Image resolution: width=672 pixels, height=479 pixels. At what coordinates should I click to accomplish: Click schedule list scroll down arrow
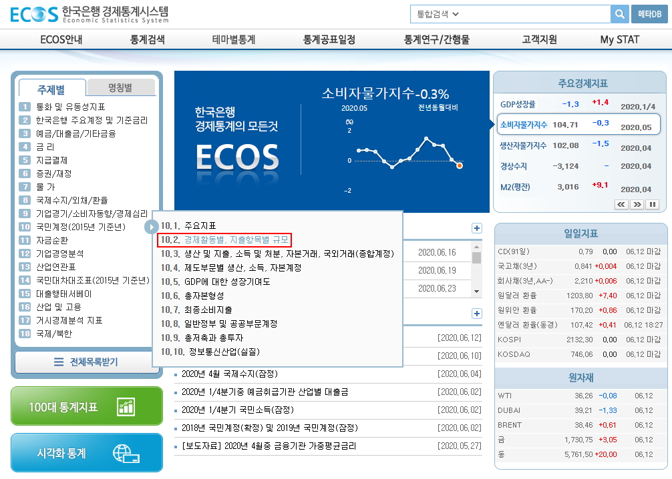[x=476, y=291]
